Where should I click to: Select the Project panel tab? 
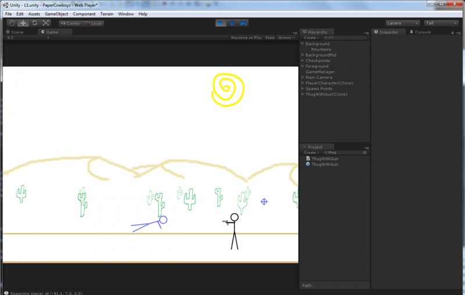click(x=317, y=147)
